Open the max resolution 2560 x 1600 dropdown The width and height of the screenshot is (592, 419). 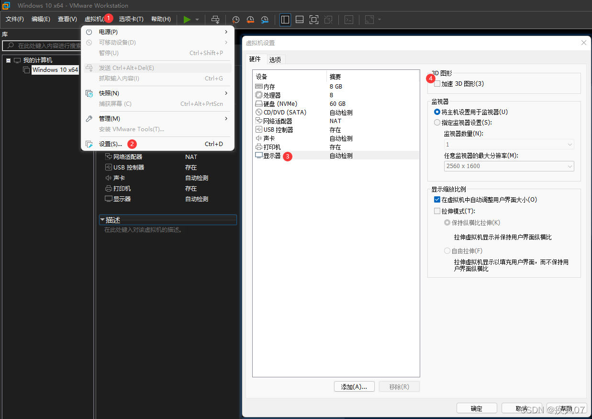tap(509, 166)
